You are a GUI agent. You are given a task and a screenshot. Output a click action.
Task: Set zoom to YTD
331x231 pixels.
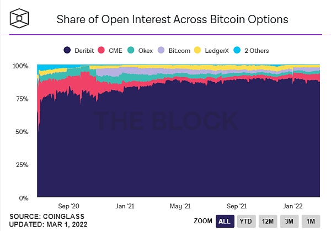click(246, 221)
